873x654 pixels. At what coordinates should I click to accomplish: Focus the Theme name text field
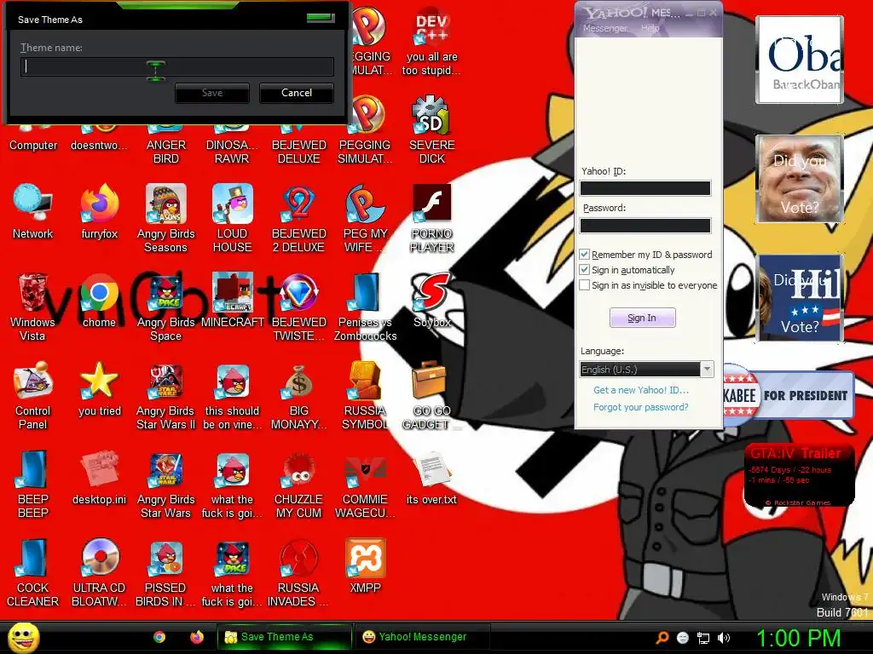(177, 66)
